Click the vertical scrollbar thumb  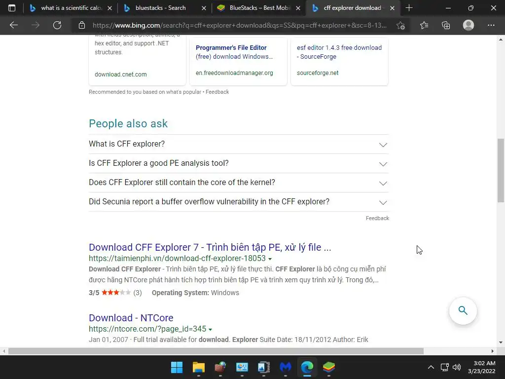(501, 170)
